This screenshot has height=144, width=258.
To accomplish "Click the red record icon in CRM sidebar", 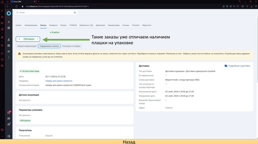I will [x=9, y=22].
